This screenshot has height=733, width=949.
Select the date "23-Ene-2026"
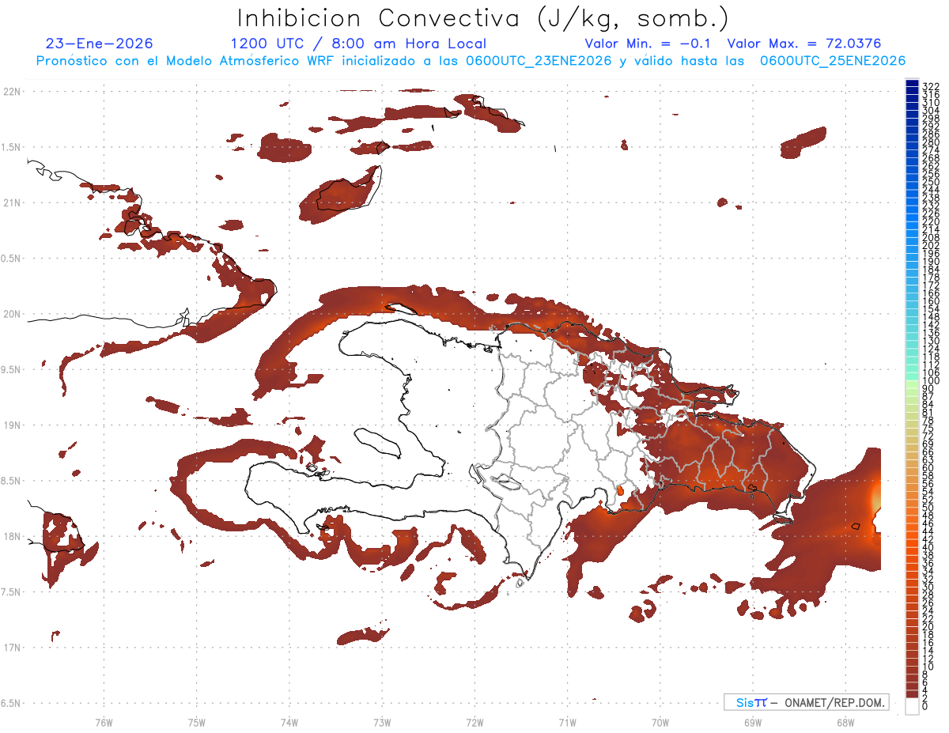tap(100, 43)
